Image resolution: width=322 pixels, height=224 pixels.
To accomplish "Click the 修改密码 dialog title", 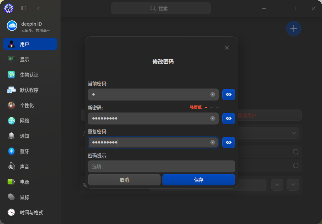I will point(163,62).
